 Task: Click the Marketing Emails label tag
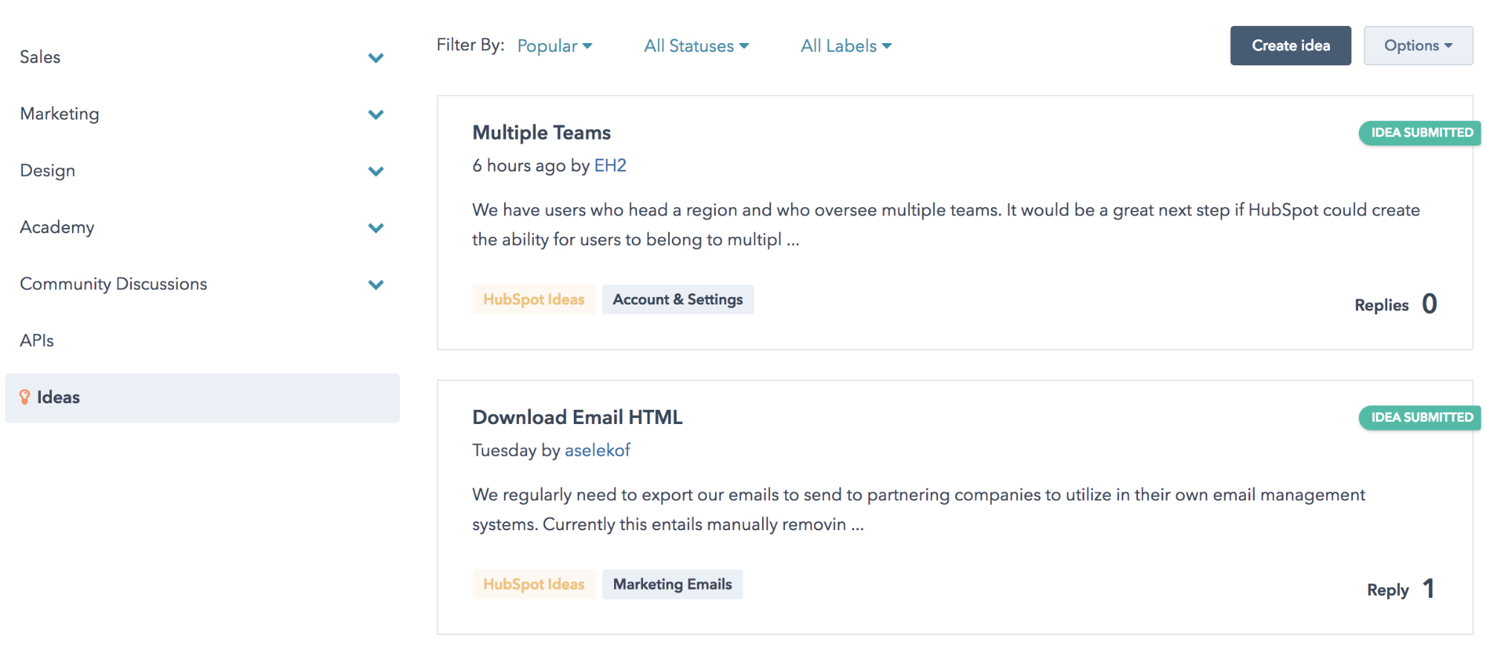pos(672,584)
